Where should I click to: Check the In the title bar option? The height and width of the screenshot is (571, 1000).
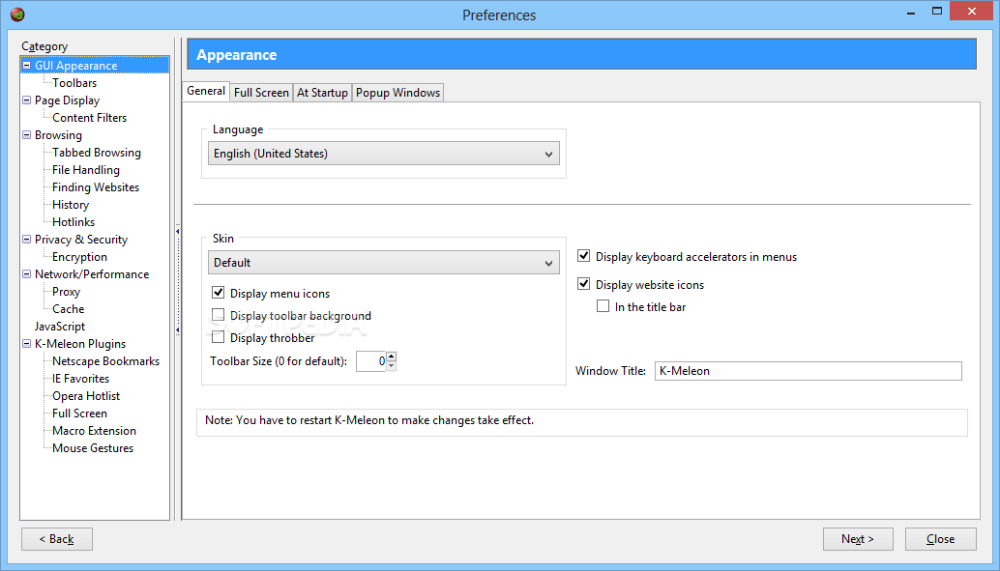603,306
